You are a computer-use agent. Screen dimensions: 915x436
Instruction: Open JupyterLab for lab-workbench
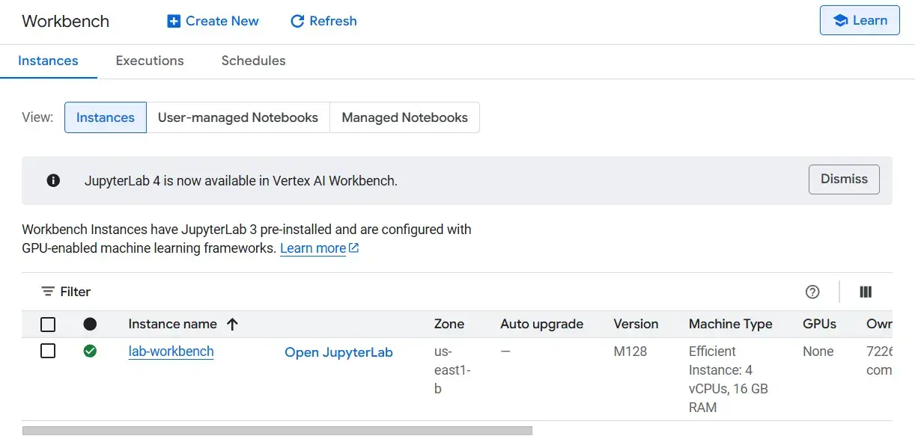coord(338,352)
